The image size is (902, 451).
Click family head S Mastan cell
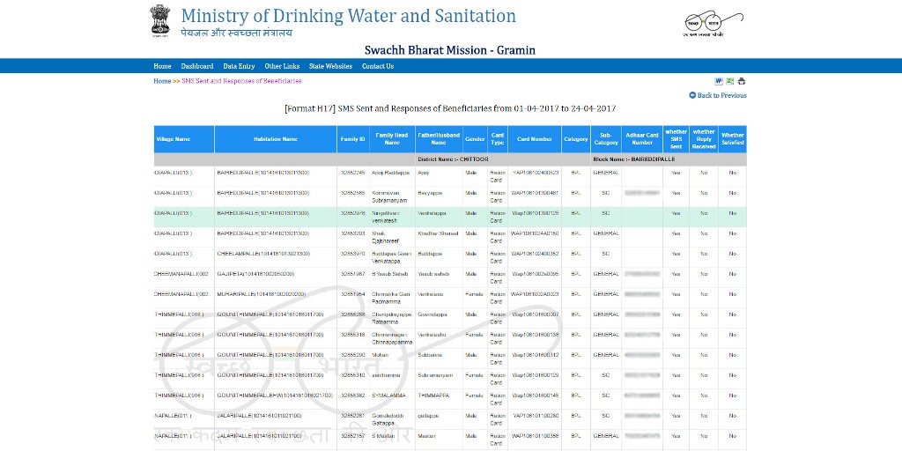392,440
